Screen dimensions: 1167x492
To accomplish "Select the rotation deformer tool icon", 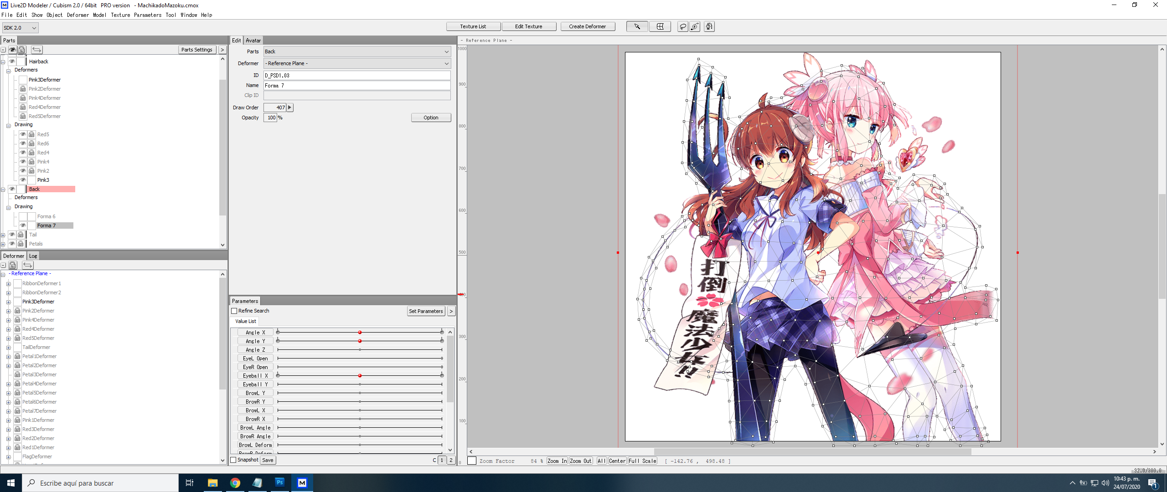I will pyautogui.click(x=695, y=26).
